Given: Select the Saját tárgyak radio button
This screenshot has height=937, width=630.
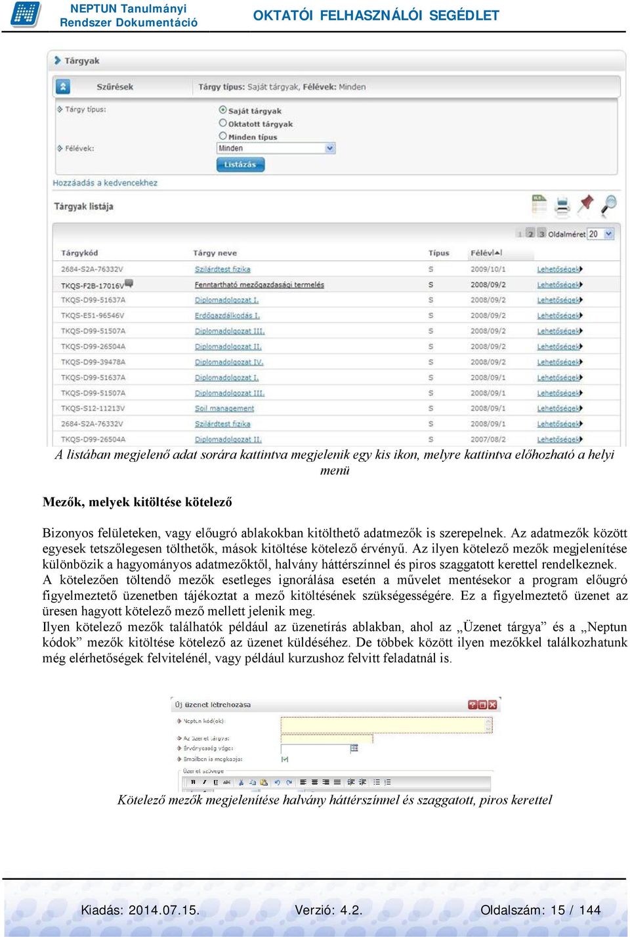Looking at the screenshot, I should point(223,110).
